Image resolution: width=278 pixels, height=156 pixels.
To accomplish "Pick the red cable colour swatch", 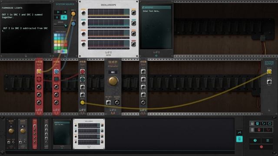I will (x=66, y=45).
